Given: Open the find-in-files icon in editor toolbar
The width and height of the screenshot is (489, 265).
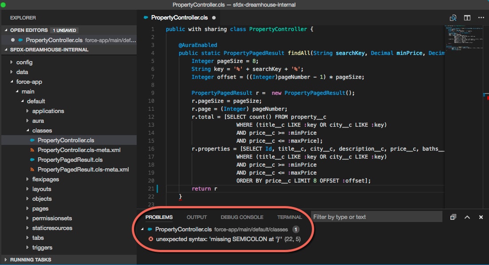Looking at the screenshot, I should 453,18.
